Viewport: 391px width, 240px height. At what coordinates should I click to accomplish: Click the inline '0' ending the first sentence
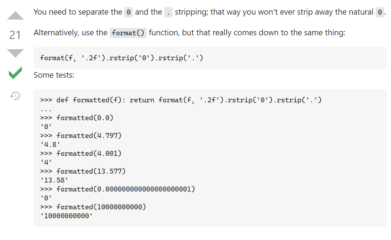(x=380, y=12)
